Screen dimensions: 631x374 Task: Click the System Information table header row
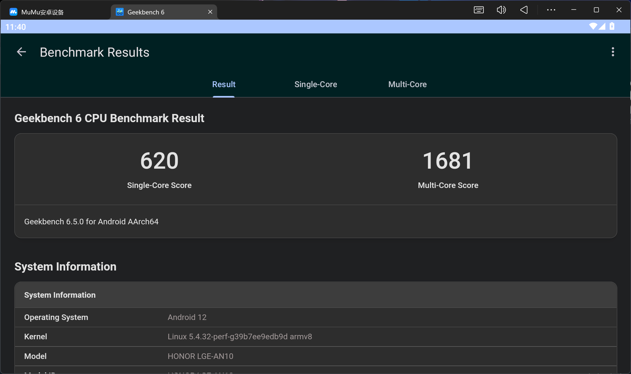click(316, 295)
